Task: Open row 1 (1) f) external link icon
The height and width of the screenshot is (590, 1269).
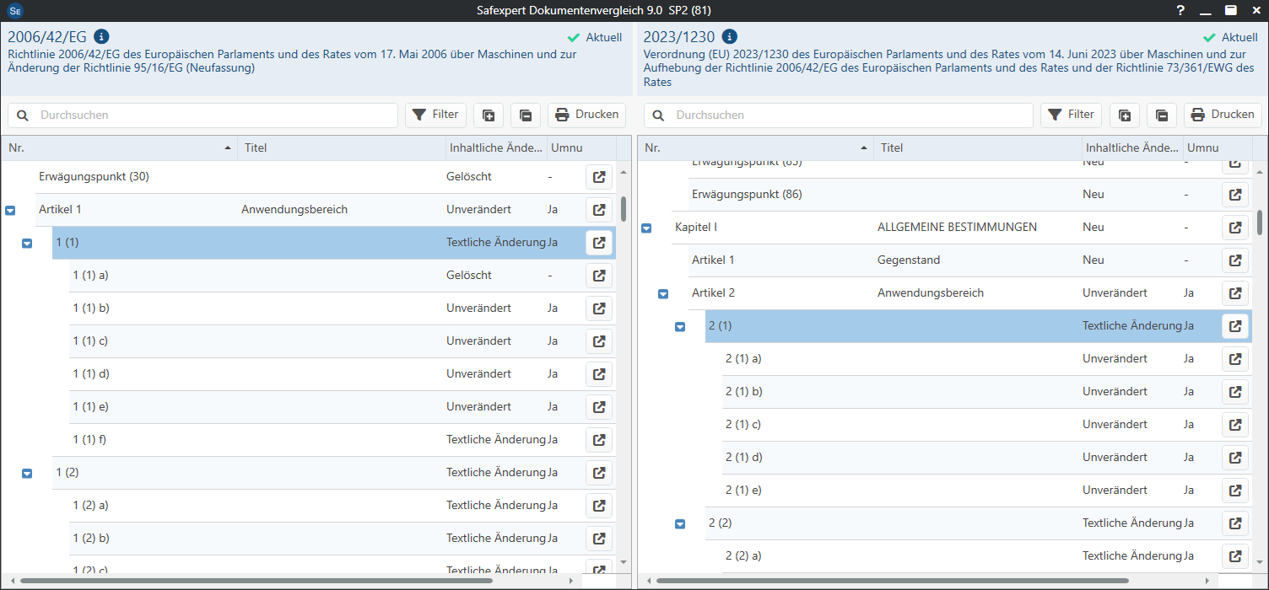Action: [x=599, y=440]
